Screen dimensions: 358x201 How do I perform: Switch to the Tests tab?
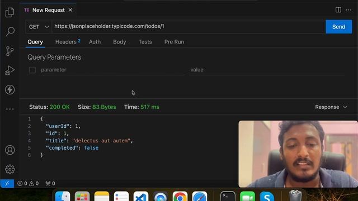point(145,42)
